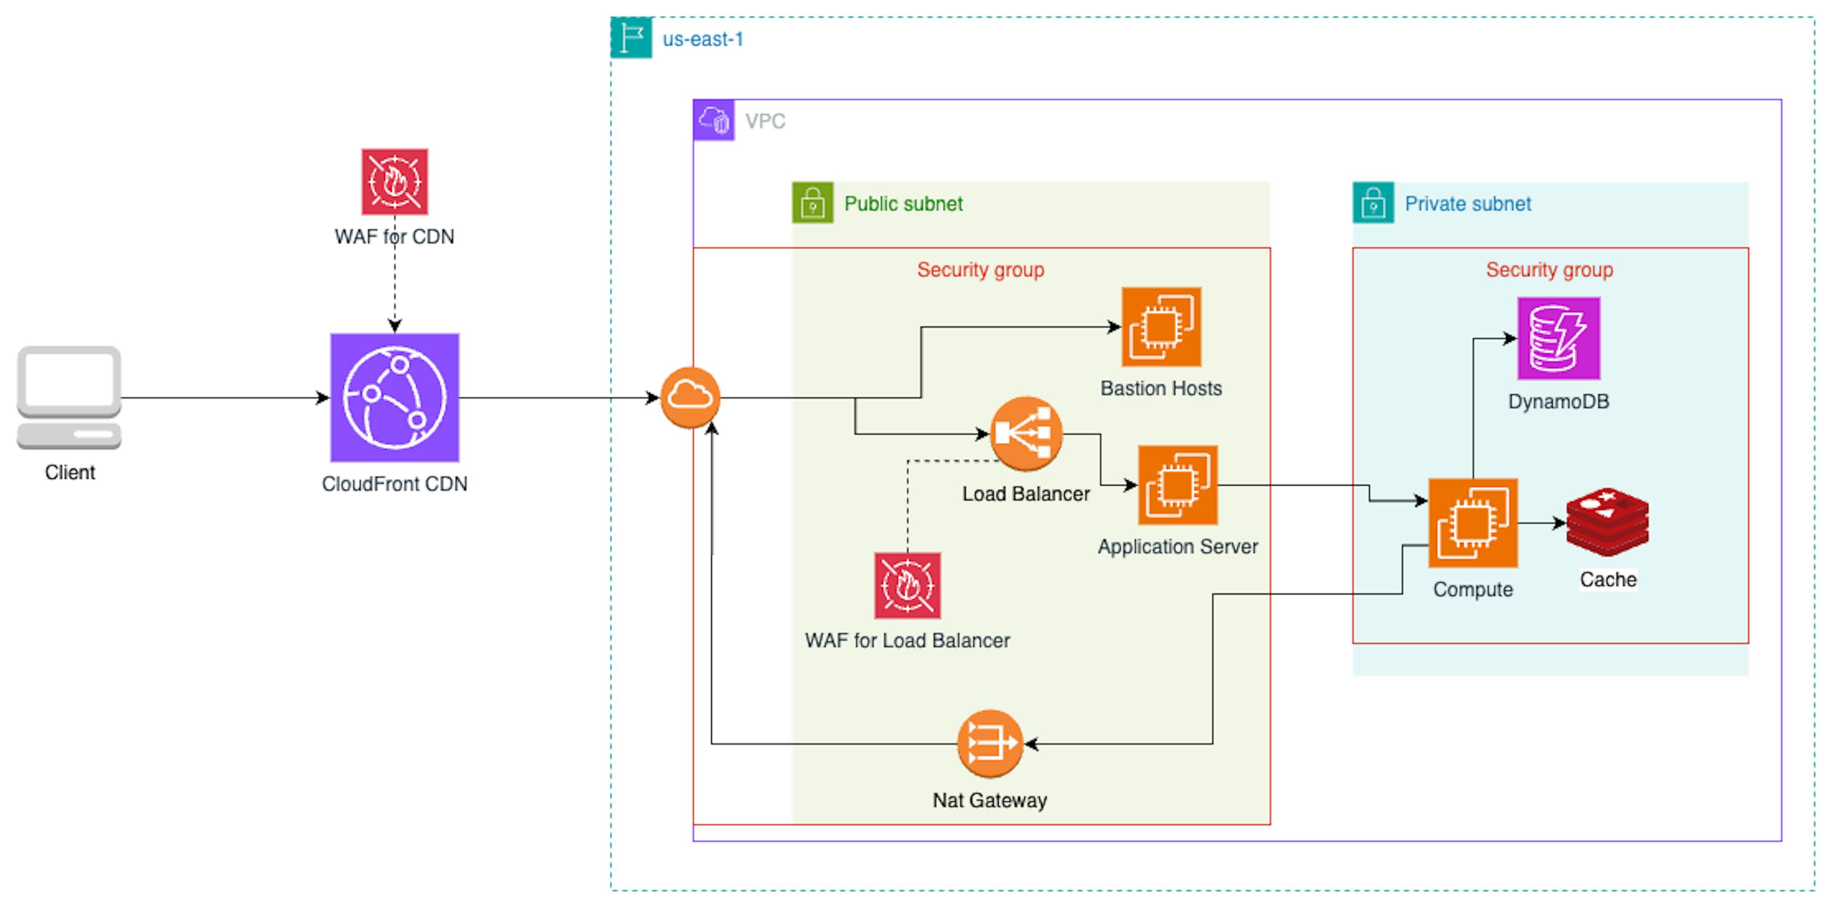Click the 'Load Balancer' label text
This screenshot has width=1832, height=908.
point(1026,494)
